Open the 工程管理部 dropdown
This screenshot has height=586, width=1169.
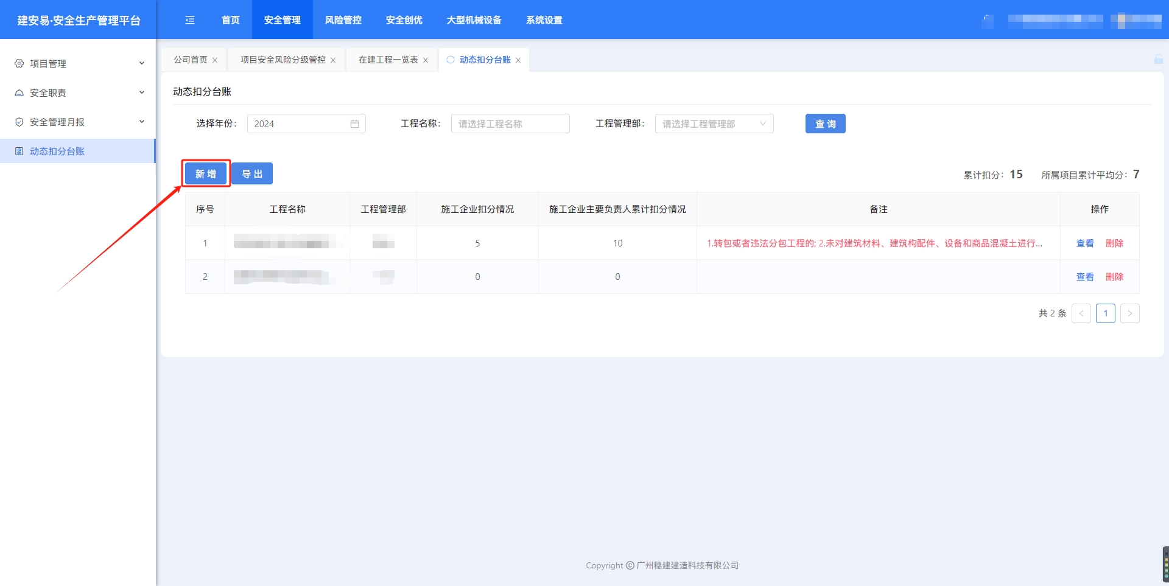(x=714, y=124)
